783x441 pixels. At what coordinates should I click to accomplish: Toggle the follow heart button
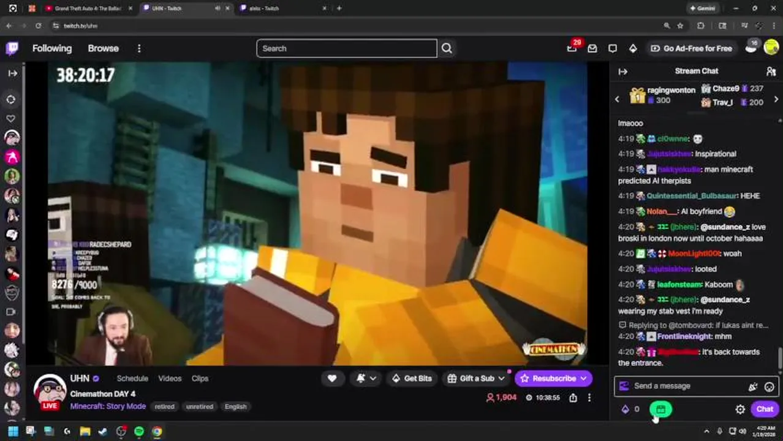pyautogui.click(x=332, y=379)
